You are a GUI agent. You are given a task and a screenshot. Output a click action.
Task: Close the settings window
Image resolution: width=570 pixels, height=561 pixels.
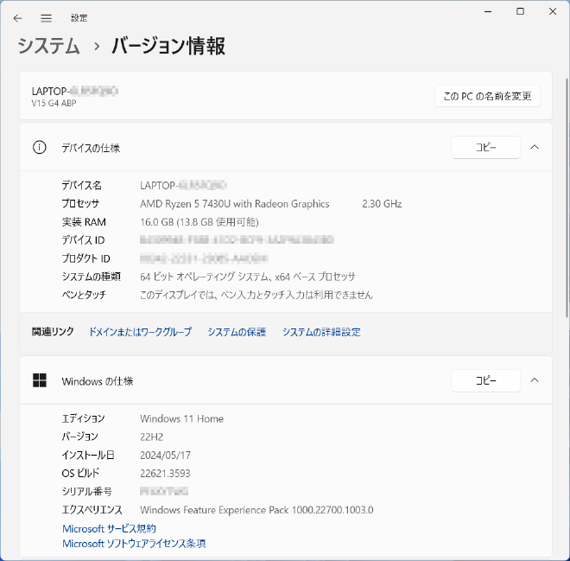[x=553, y=11]
